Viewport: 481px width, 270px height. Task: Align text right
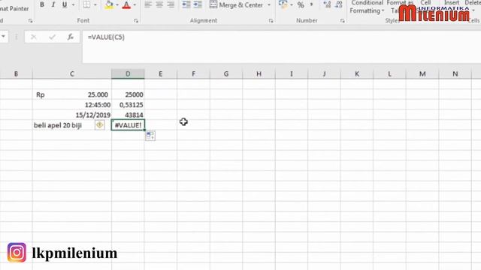[x=171, y=4]
